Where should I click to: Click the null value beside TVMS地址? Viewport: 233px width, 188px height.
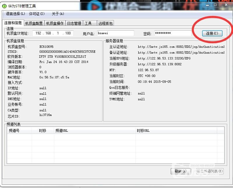coord(141,99)
